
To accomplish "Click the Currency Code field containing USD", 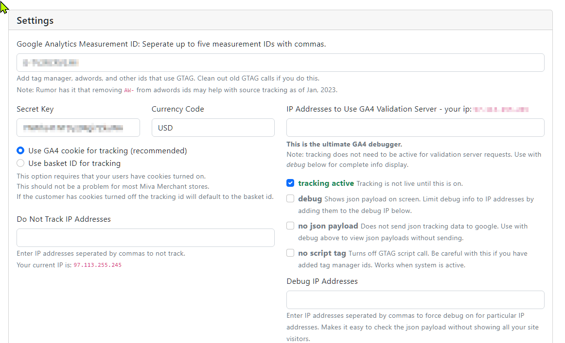I will pyautogui.click(x=212, y=128).
